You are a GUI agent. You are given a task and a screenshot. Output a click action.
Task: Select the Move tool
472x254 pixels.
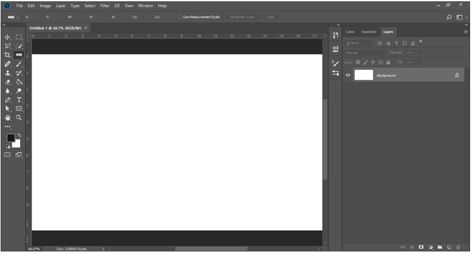point(8,38)
